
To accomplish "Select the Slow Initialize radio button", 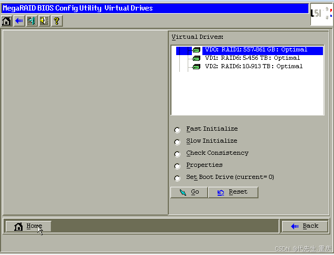I will click(x=177, y=142).
